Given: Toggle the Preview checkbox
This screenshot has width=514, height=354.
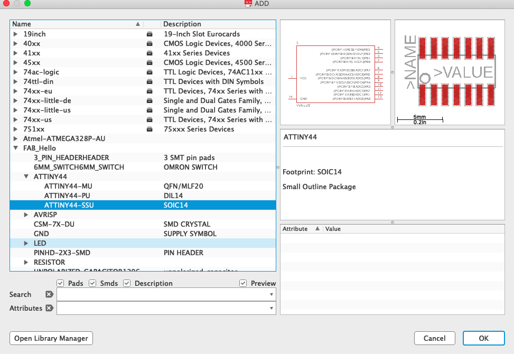Looking at the screenshot, I should point(243,283).
